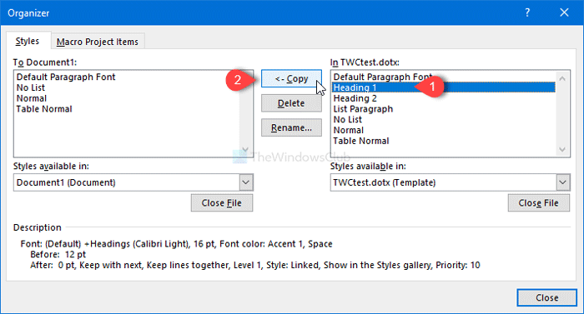This screenshot has height=314, width=584.
Task: Click scroll down arrow of TWCtest.dotx list
Action: (x=562, y=150)
